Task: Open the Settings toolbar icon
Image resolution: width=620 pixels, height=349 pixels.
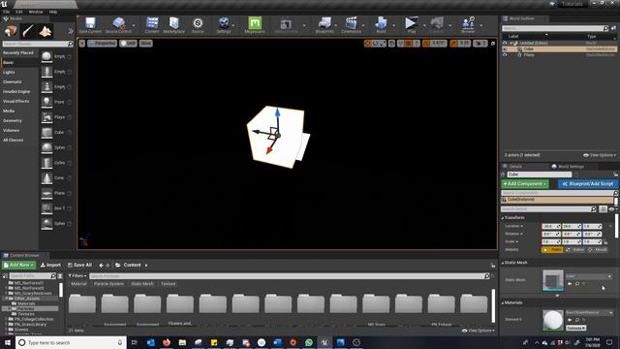Action: point(224,23)
